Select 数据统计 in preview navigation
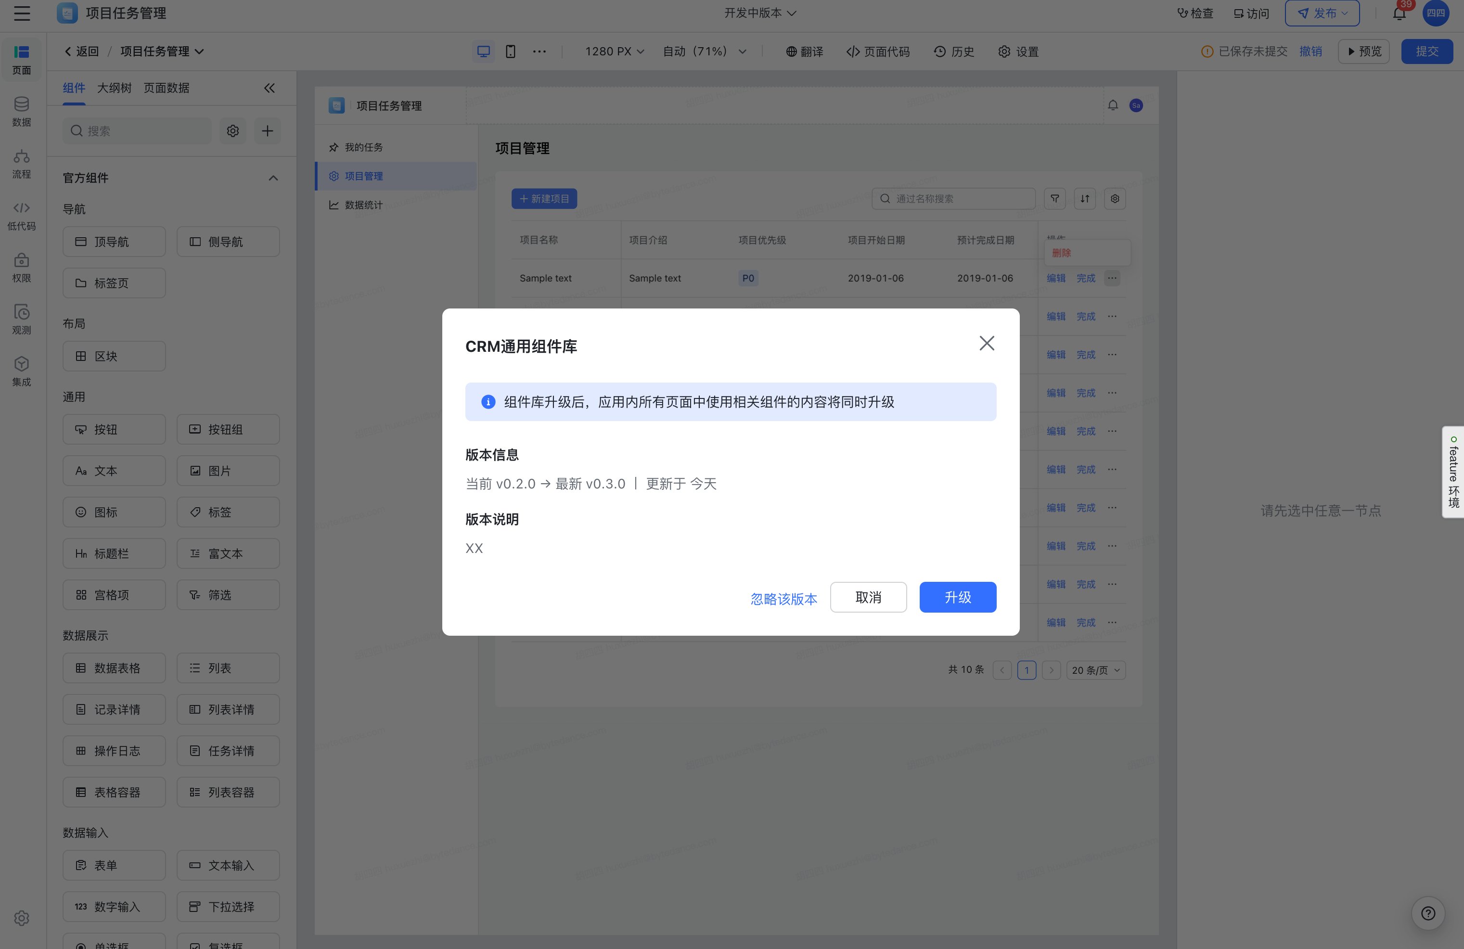The width and height of the screenshot is (1464, 949). (x=396, y=205)
